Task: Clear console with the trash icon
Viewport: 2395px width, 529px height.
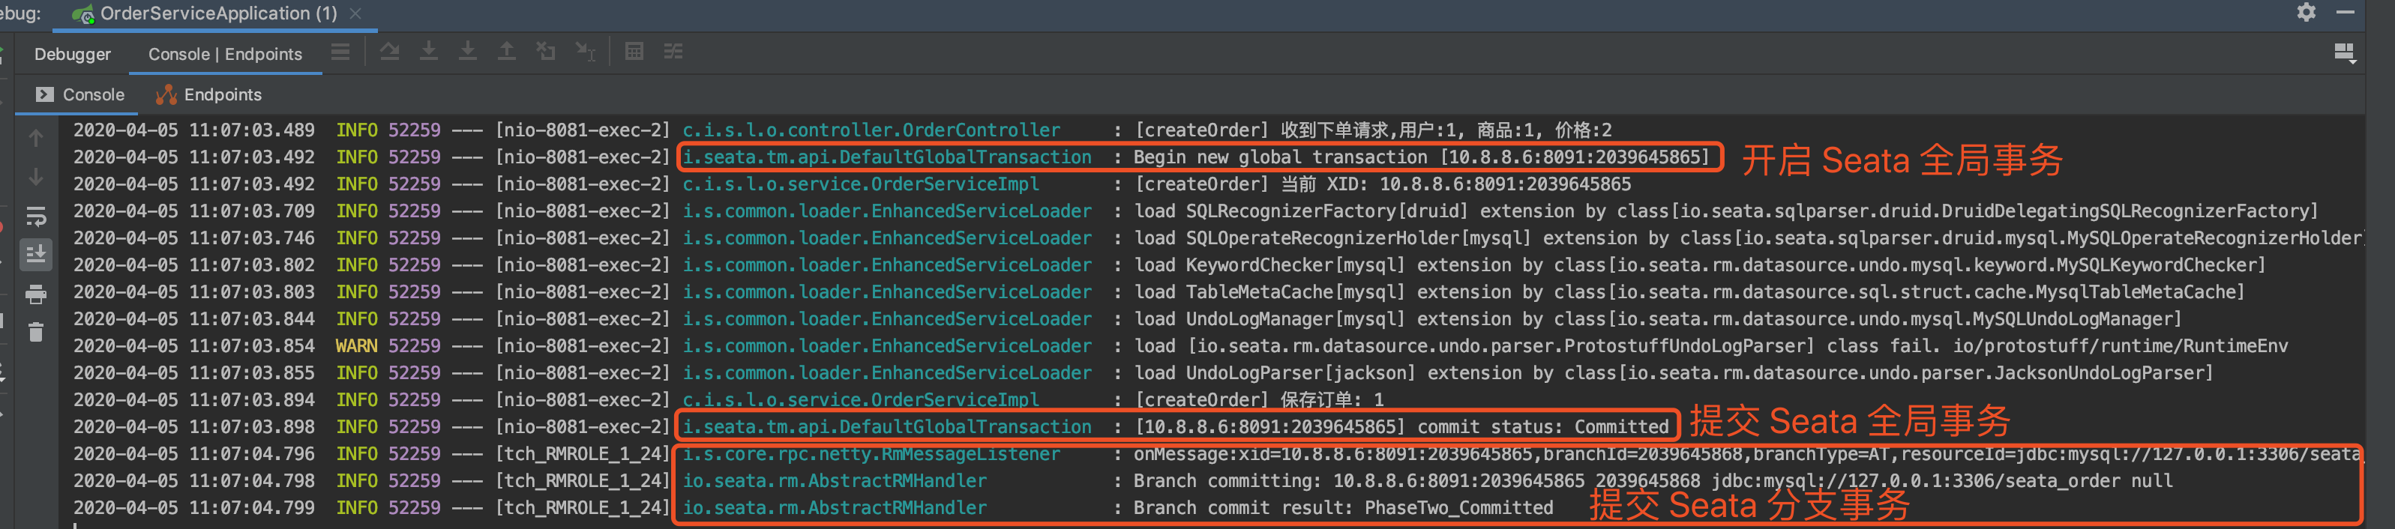Action: point(36,332)
